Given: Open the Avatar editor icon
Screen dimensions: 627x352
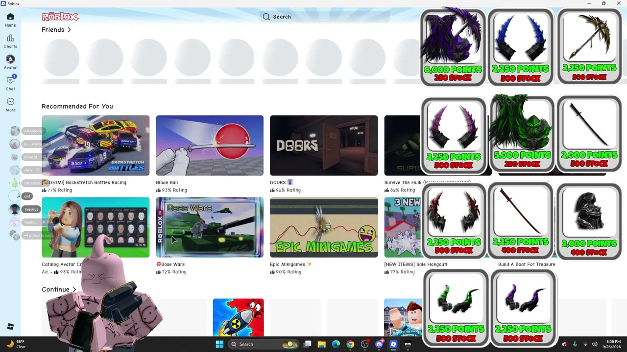Looking at the screenshot, I should (10, 62).
